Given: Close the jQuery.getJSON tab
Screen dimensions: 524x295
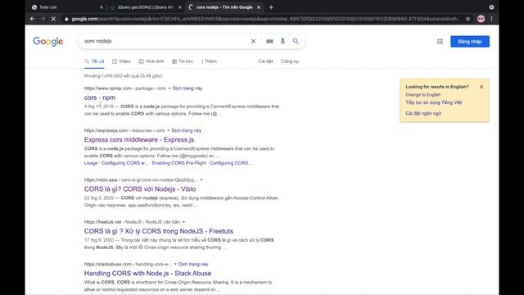Looking at the screenshot, I should tap(180, 7).
